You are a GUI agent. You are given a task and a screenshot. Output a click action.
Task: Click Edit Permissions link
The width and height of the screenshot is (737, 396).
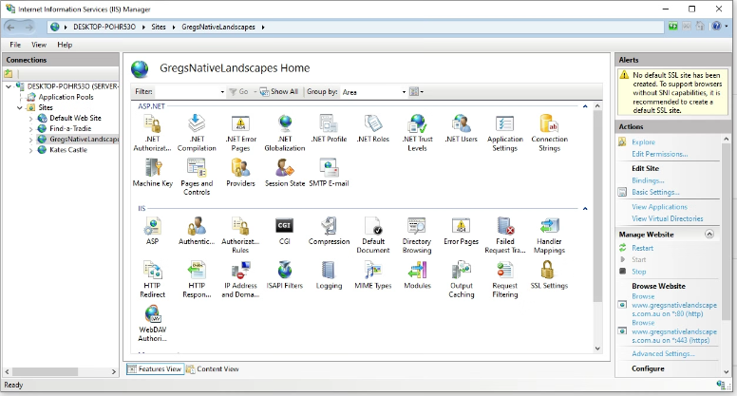(659, 154)
